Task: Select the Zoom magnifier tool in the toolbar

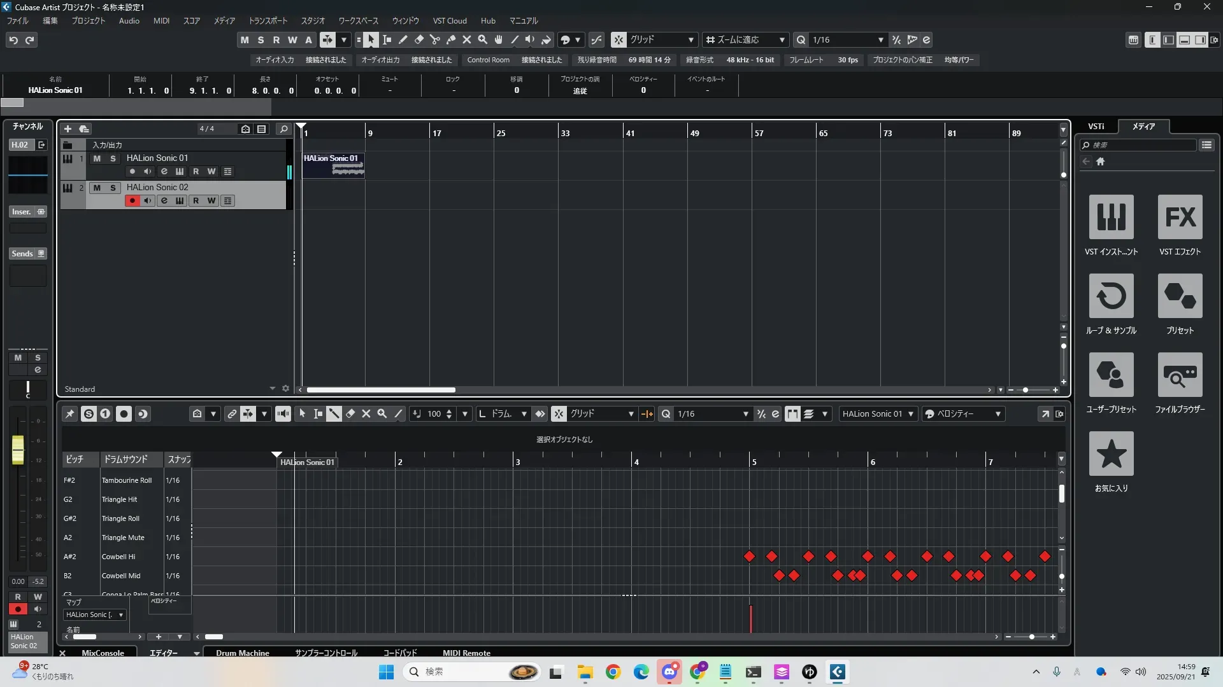Action: pyautogui.click(x=483, y=40)
